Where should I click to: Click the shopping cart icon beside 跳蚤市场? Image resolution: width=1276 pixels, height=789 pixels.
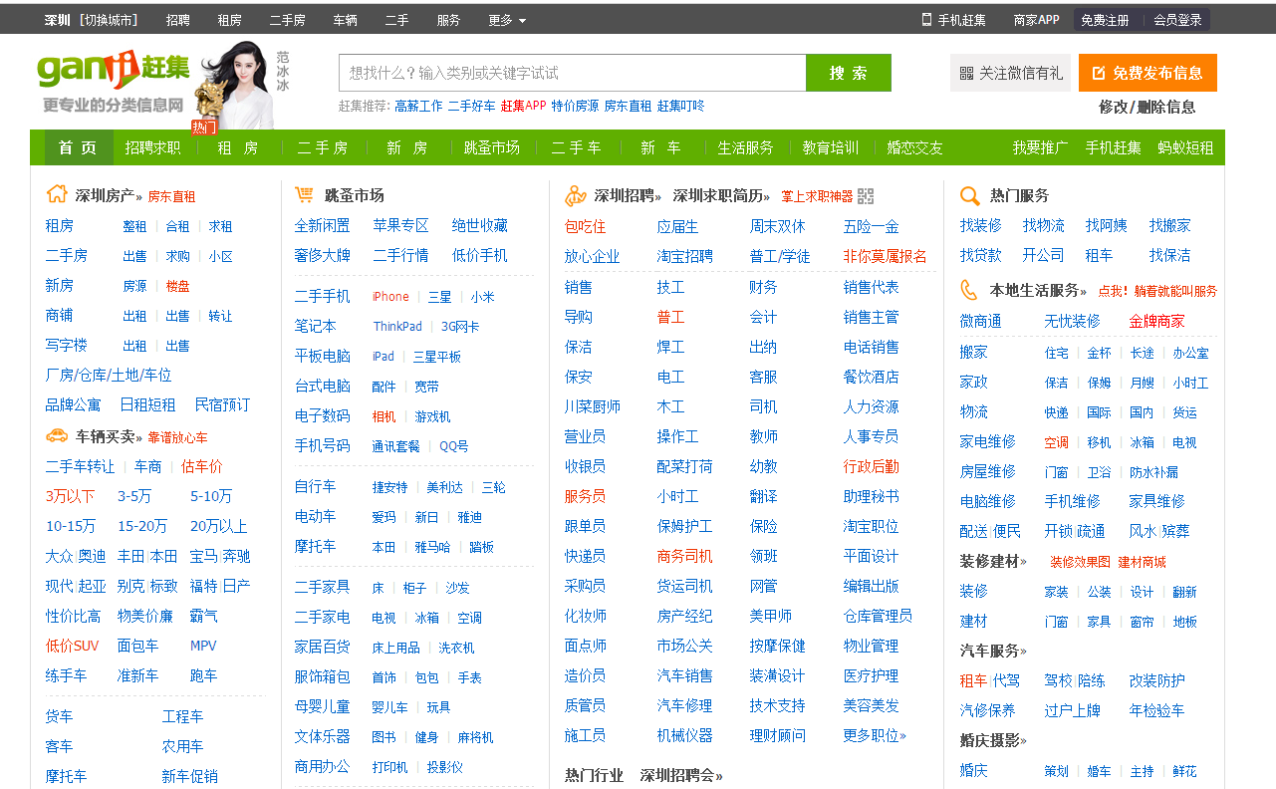point(305,194)
